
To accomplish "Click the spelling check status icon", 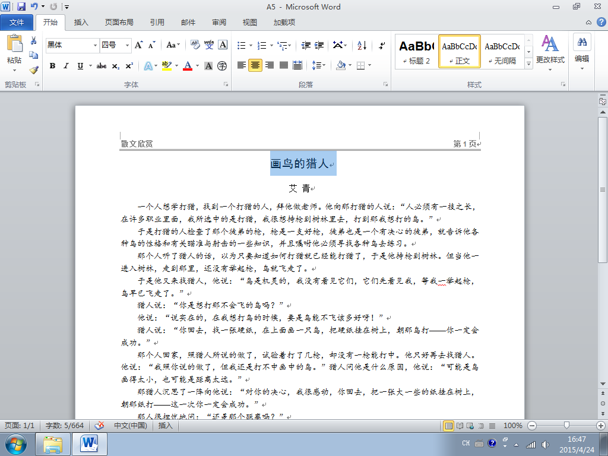I will coord(99,425).
